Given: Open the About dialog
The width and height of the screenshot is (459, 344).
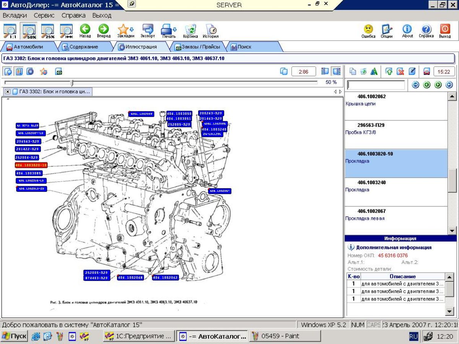Looking at the screenshot, I should pos(407,31).
